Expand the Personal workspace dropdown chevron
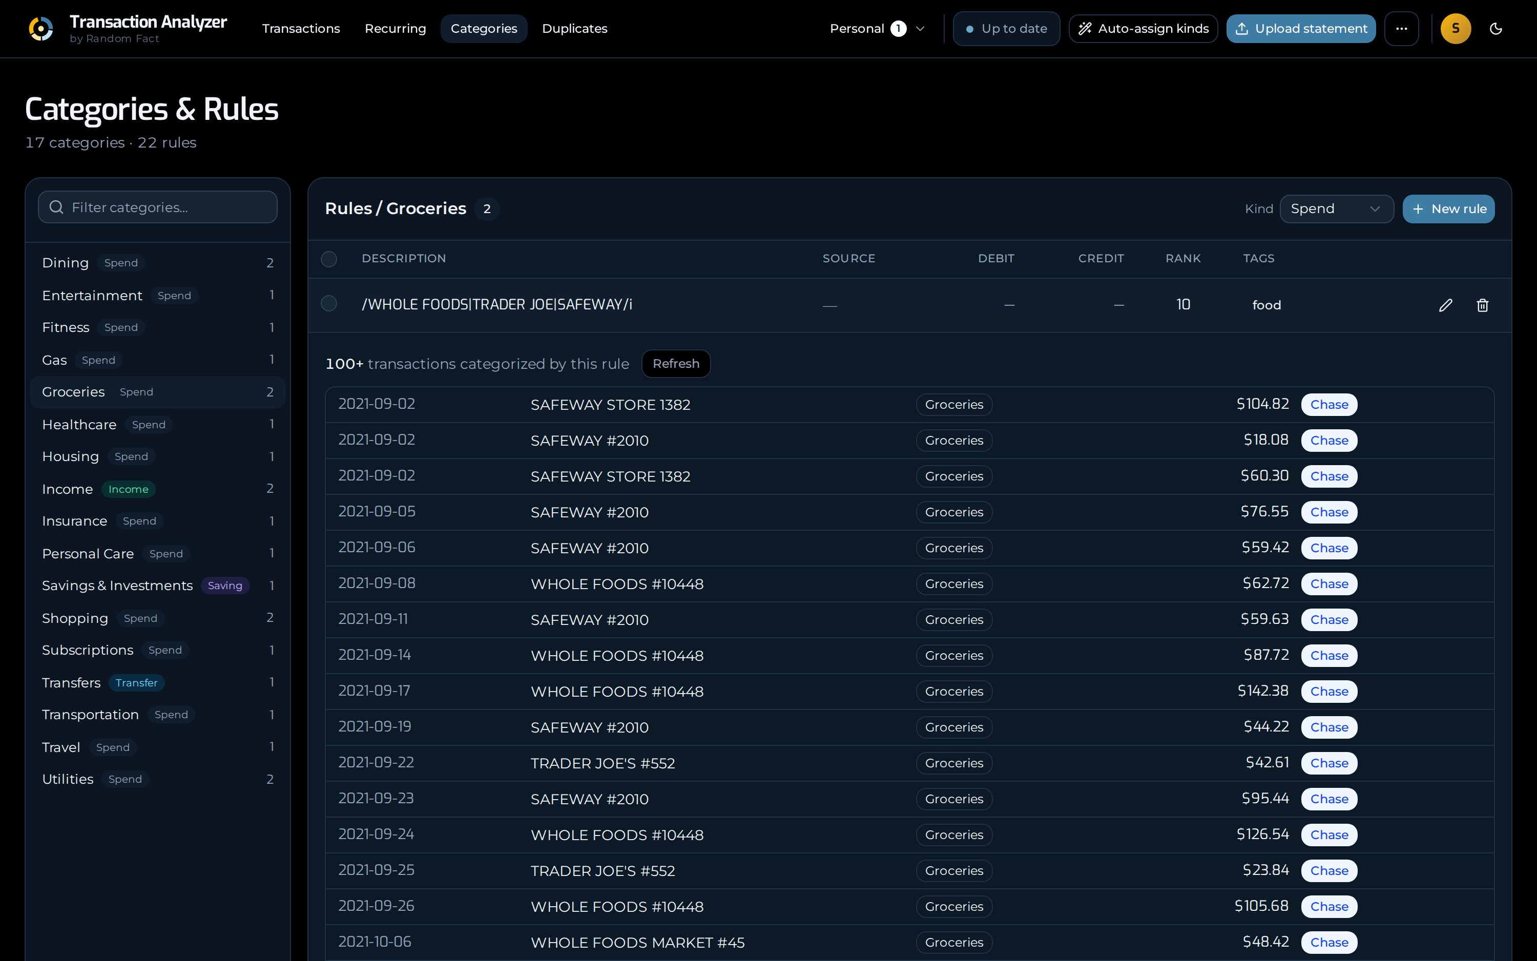The height and width of the screenshot is (961, 1537). click(x=920, y=29)
